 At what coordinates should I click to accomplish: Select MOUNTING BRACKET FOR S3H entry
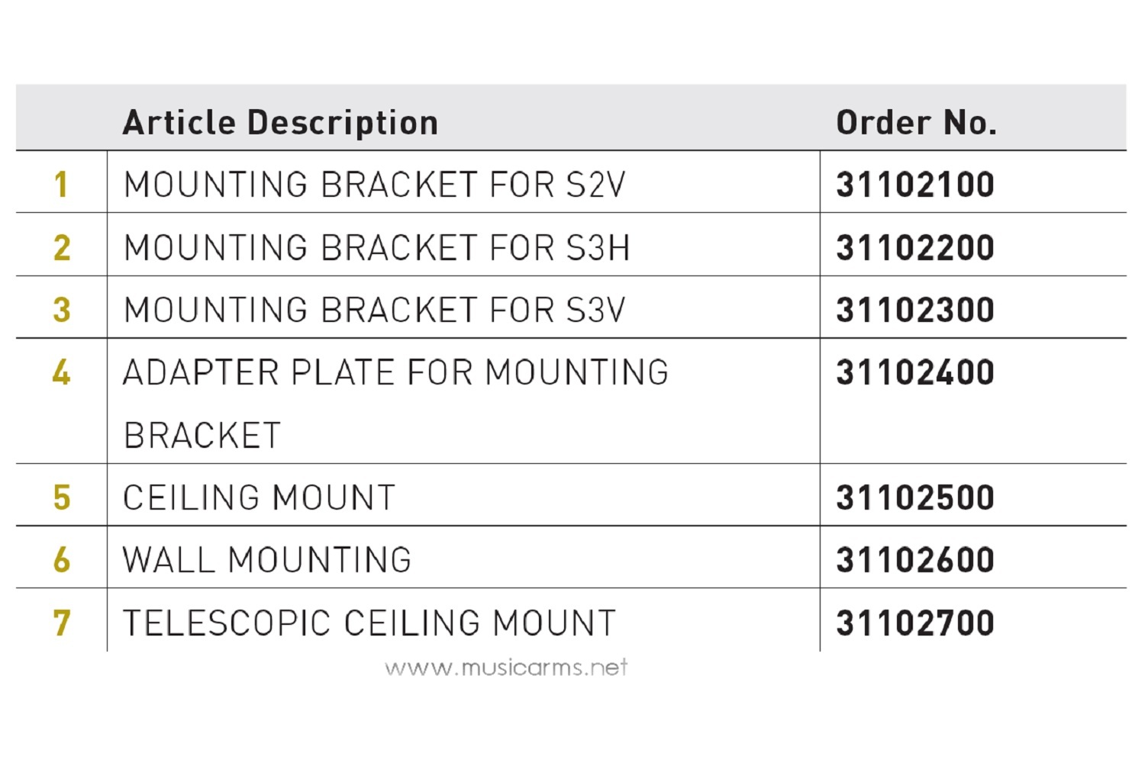376,248
